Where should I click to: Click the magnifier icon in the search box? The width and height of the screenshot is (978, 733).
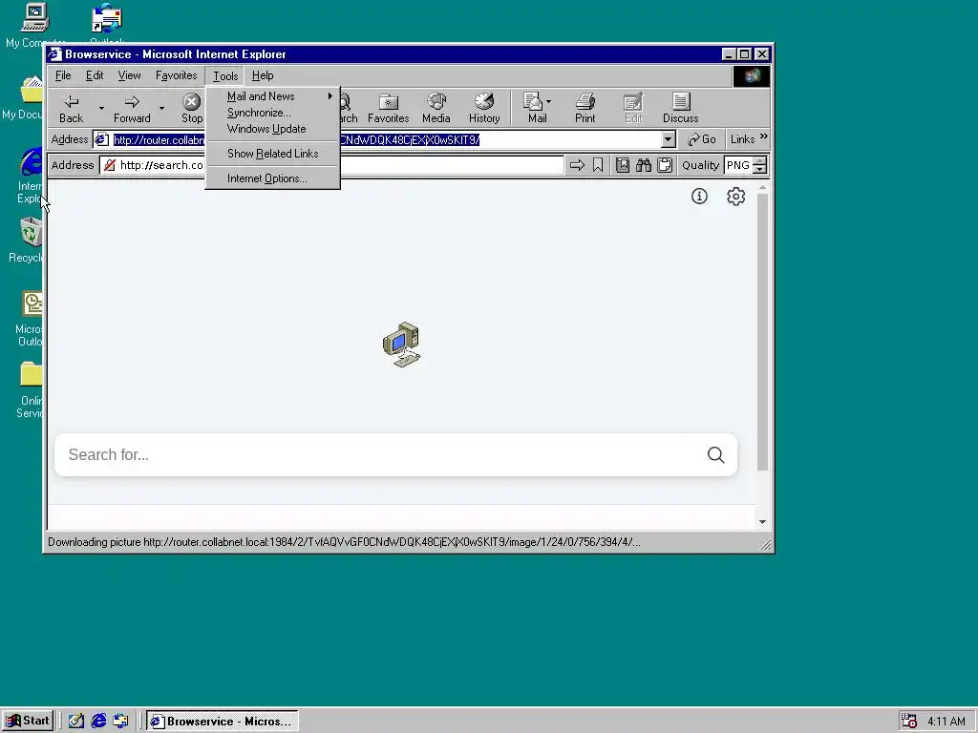716,455
